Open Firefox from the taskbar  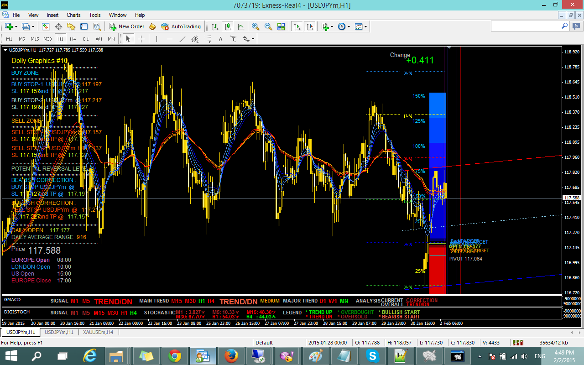pyautogui.click(x=231, y=355)
